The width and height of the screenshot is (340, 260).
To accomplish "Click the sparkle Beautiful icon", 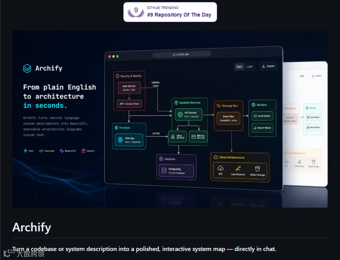I will [62, 151].
